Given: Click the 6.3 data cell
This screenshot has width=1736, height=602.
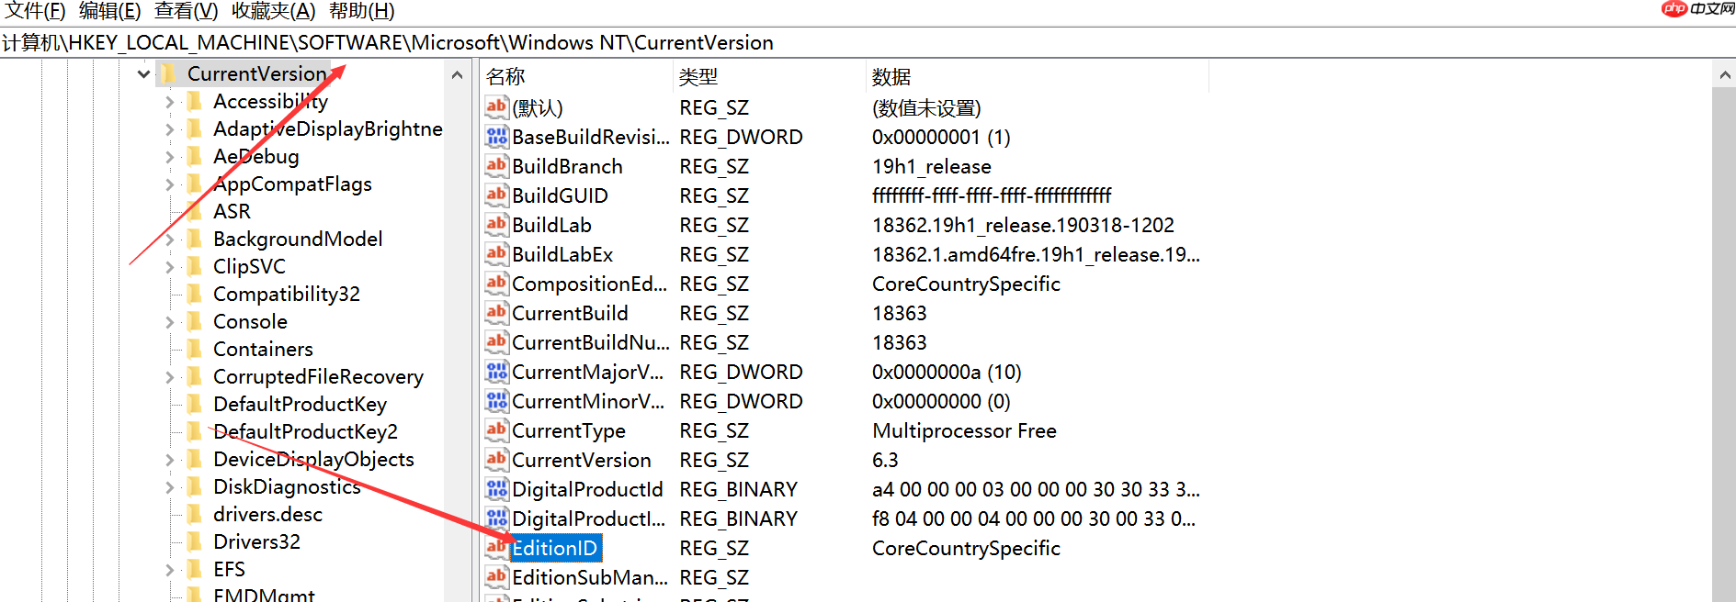Looking at the screenshot, I should click(x=885, y=460).
